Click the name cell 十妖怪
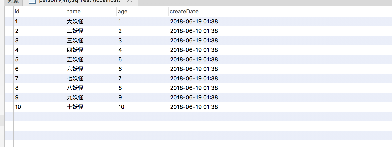Screen dimensions: 392x147 [x=75, y=107]
